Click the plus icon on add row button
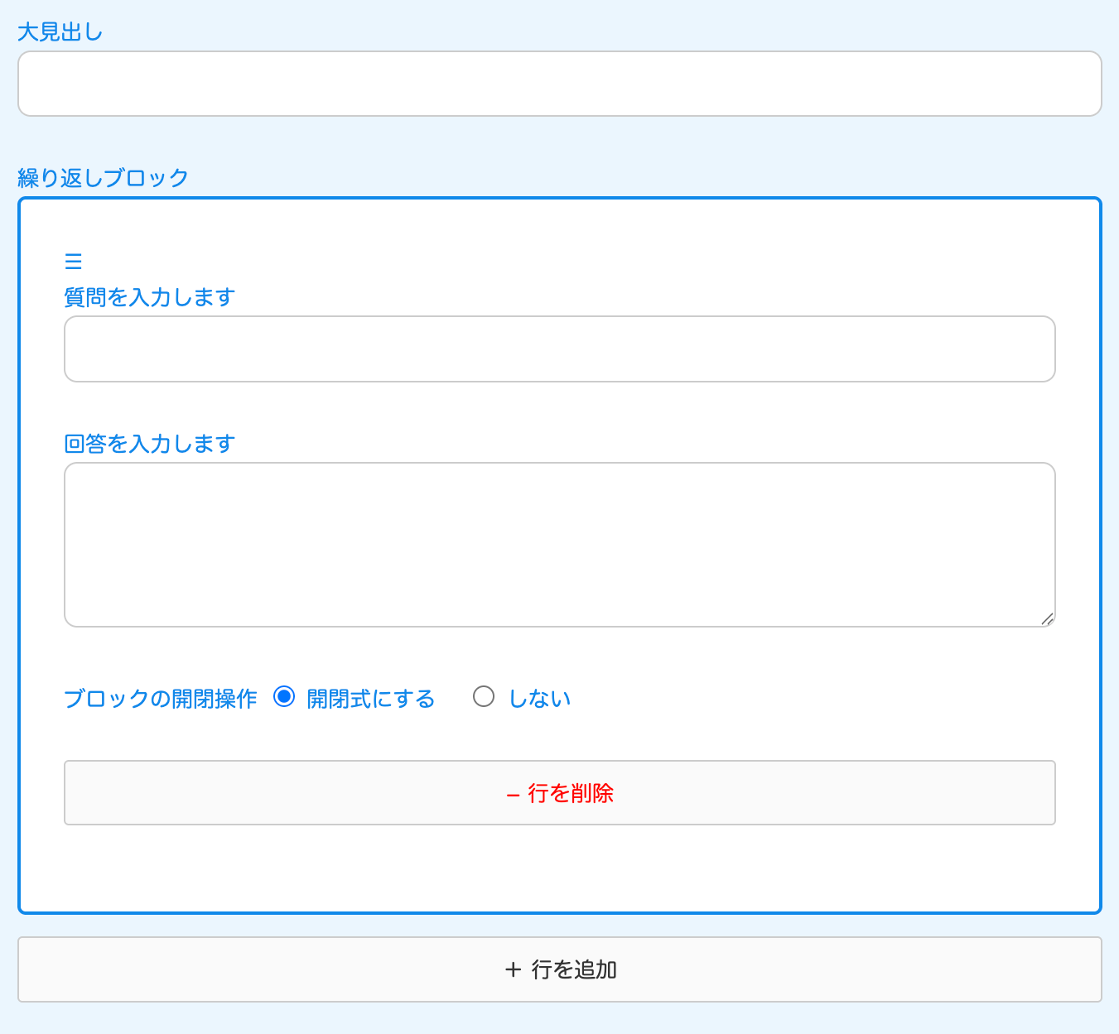Viewport: 1119px width, 1034px height. pos(513,969)
